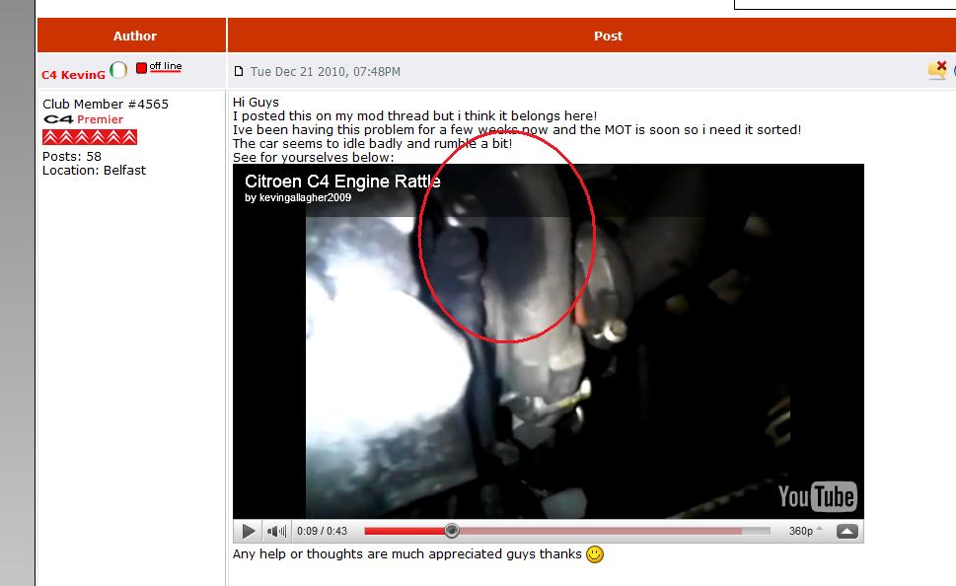956x586 pixels.
Task: Open the C4 KevinG user profile
Action: (73, 75)
